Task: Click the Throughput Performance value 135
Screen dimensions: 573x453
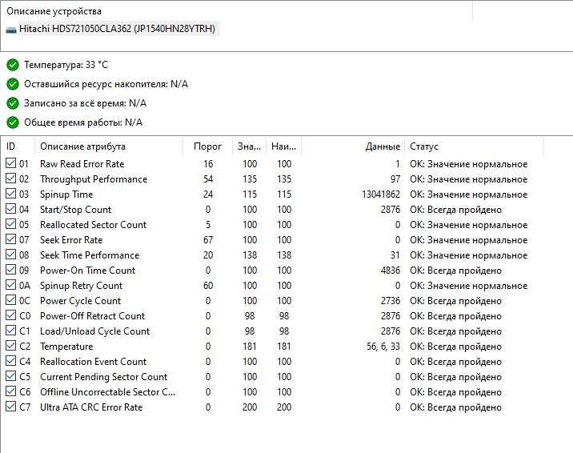Action: click(x=250, y=179)
